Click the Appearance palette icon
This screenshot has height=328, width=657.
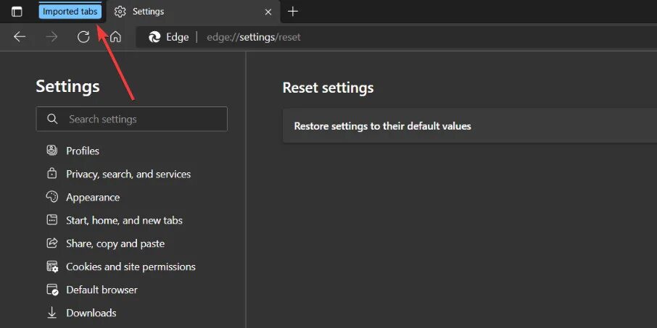pyautogui.click(x=52, y=197)
